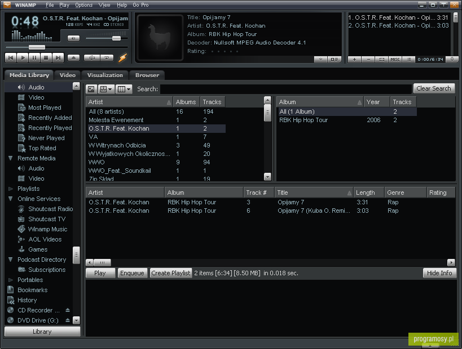Viewport: 462px width, 349px height.
Task: Select the Media Library tab
Action: coord(29,75)
